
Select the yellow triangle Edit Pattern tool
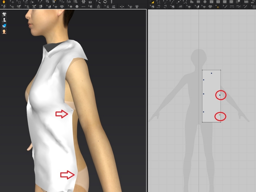tap(152, 2)
